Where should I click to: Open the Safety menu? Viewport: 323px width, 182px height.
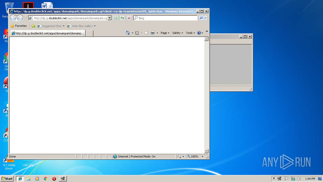pyautogui.click(x=178, y=33)
